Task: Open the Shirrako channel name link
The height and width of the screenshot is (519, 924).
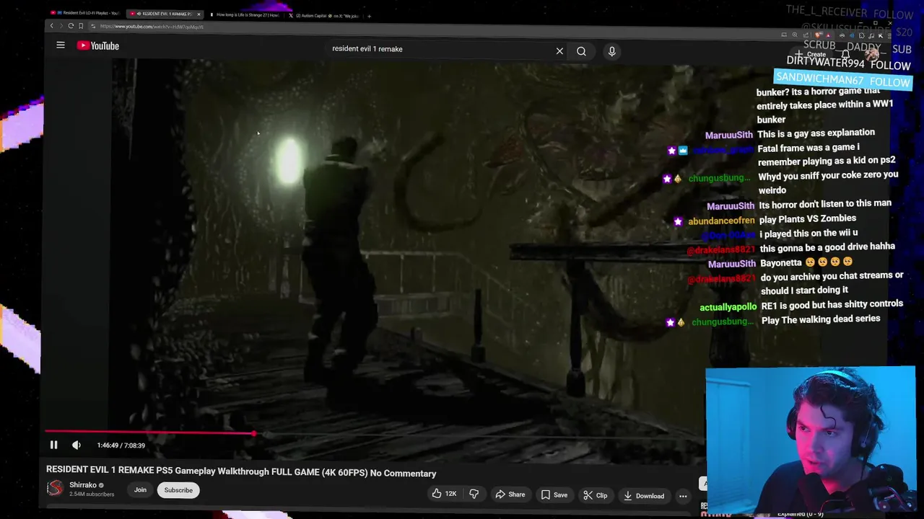Action: (83, 485)
